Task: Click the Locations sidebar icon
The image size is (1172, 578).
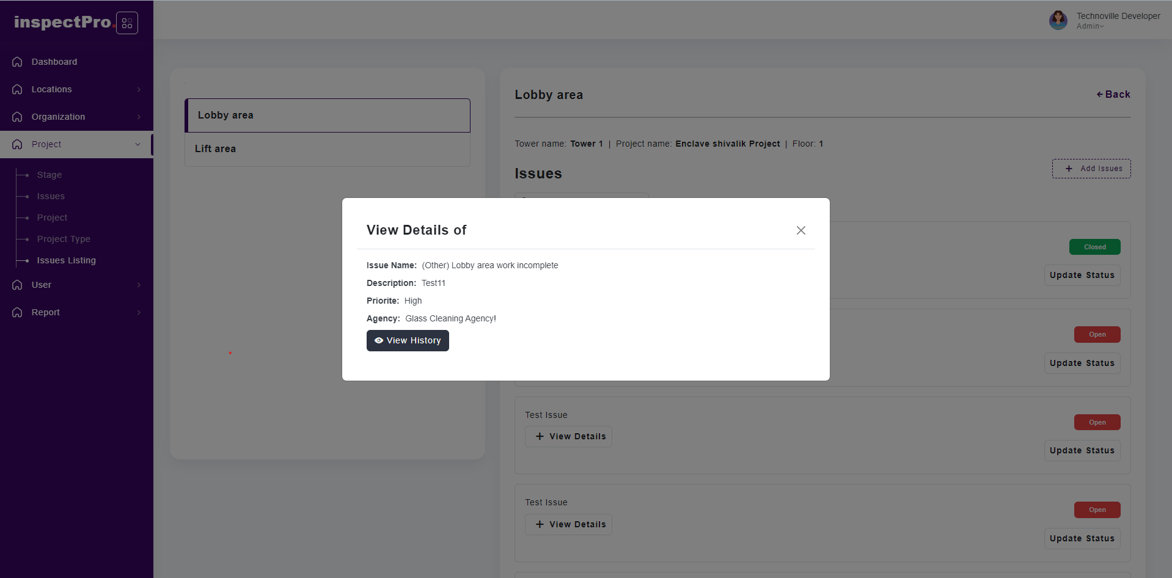Action: coord(17,89)
